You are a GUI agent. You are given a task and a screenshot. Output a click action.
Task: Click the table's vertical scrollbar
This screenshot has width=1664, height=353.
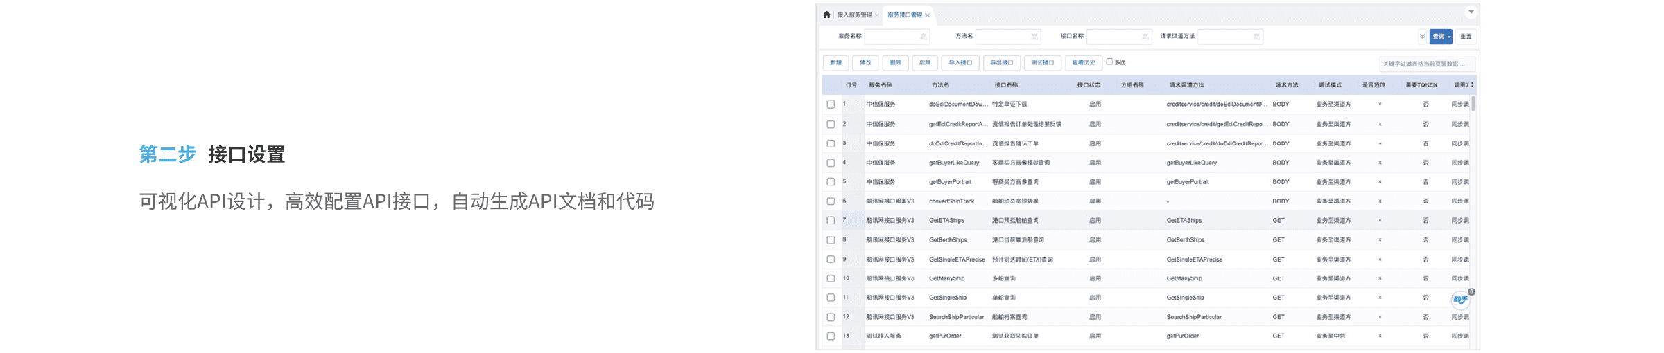pos(1473,104)
